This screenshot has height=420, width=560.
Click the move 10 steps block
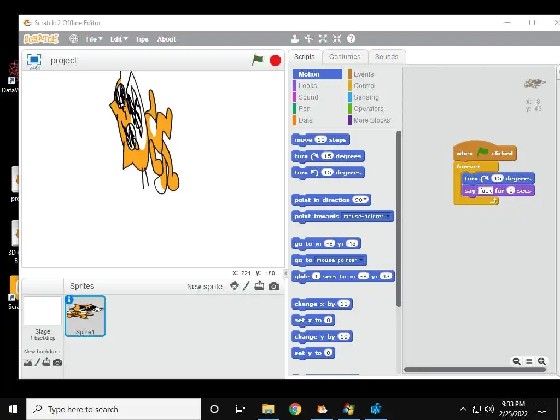coord(320,139)
